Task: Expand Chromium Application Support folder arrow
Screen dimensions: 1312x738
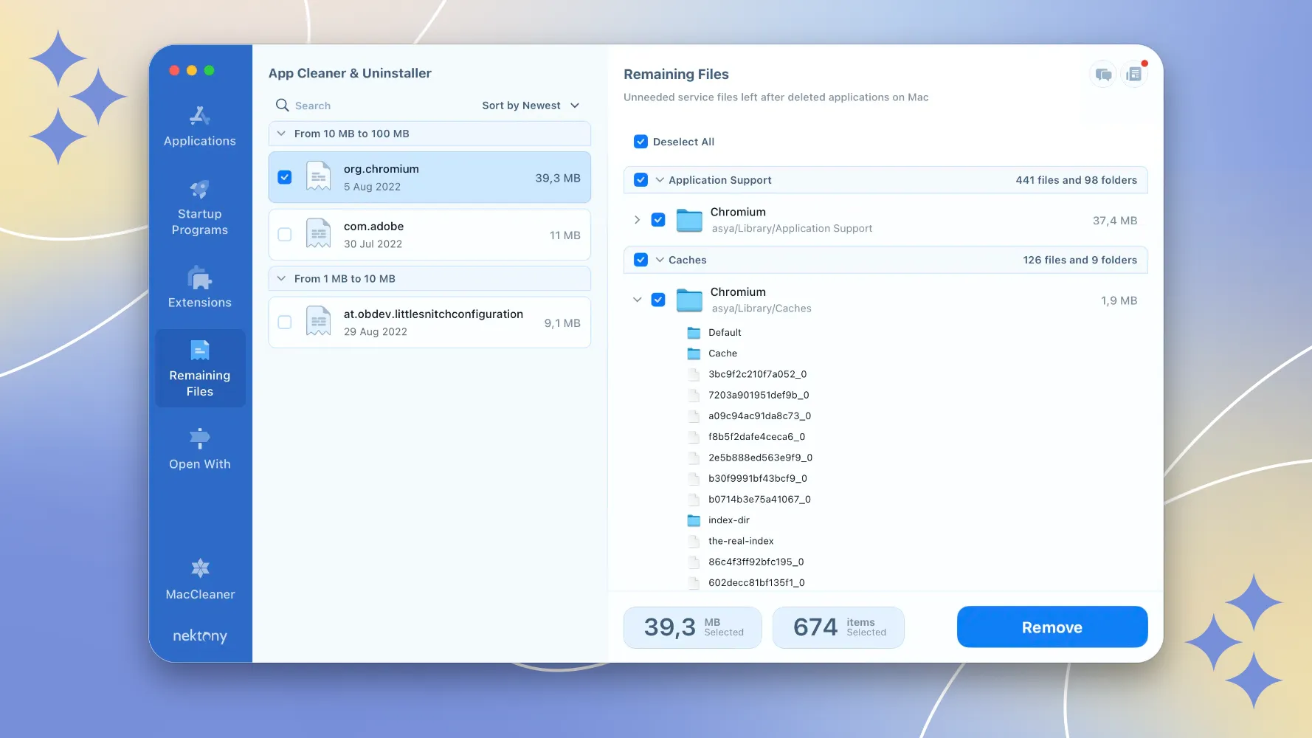Action: tap(637, 220)
